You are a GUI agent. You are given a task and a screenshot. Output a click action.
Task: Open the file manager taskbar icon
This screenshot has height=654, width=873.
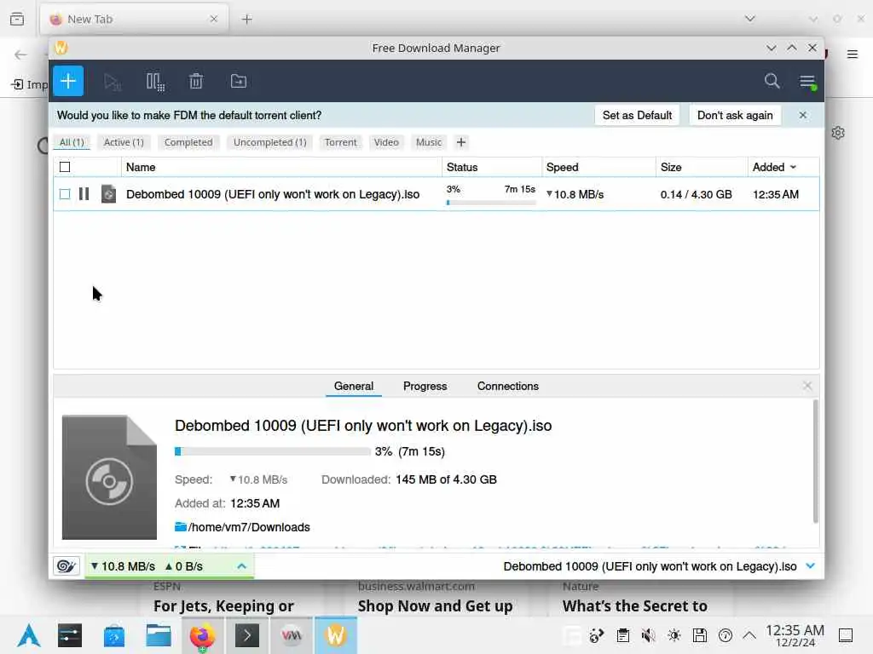[x=159, y=635]
